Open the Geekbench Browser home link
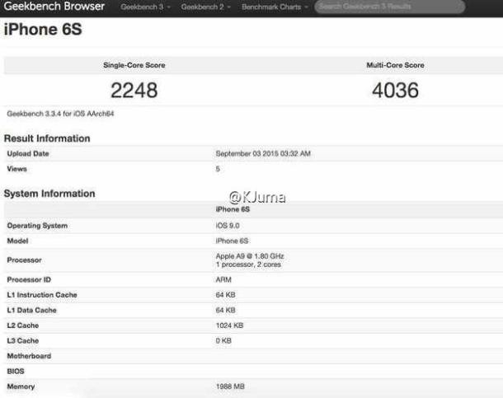The width and height of the screenshot is (503, 398). 54,6
